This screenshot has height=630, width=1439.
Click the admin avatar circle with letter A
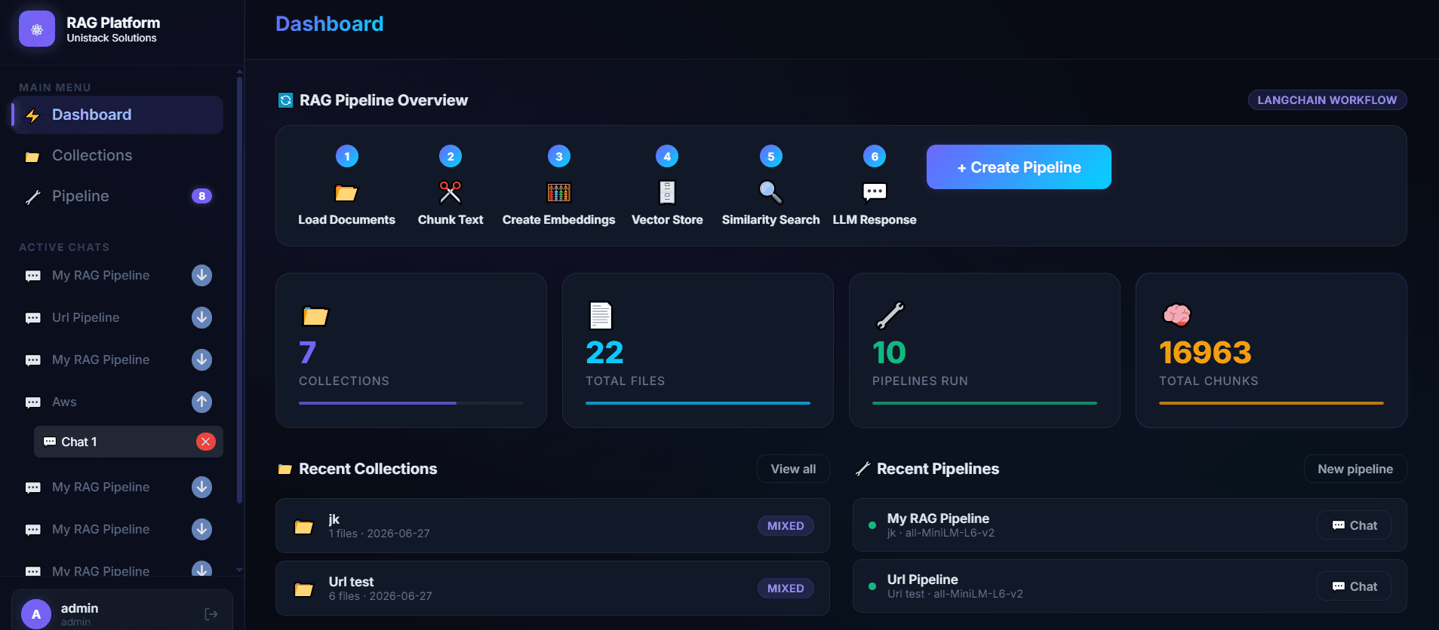(36, 614)
